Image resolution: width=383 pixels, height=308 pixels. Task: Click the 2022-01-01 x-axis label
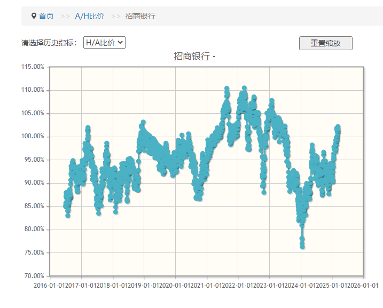point(237,286)
